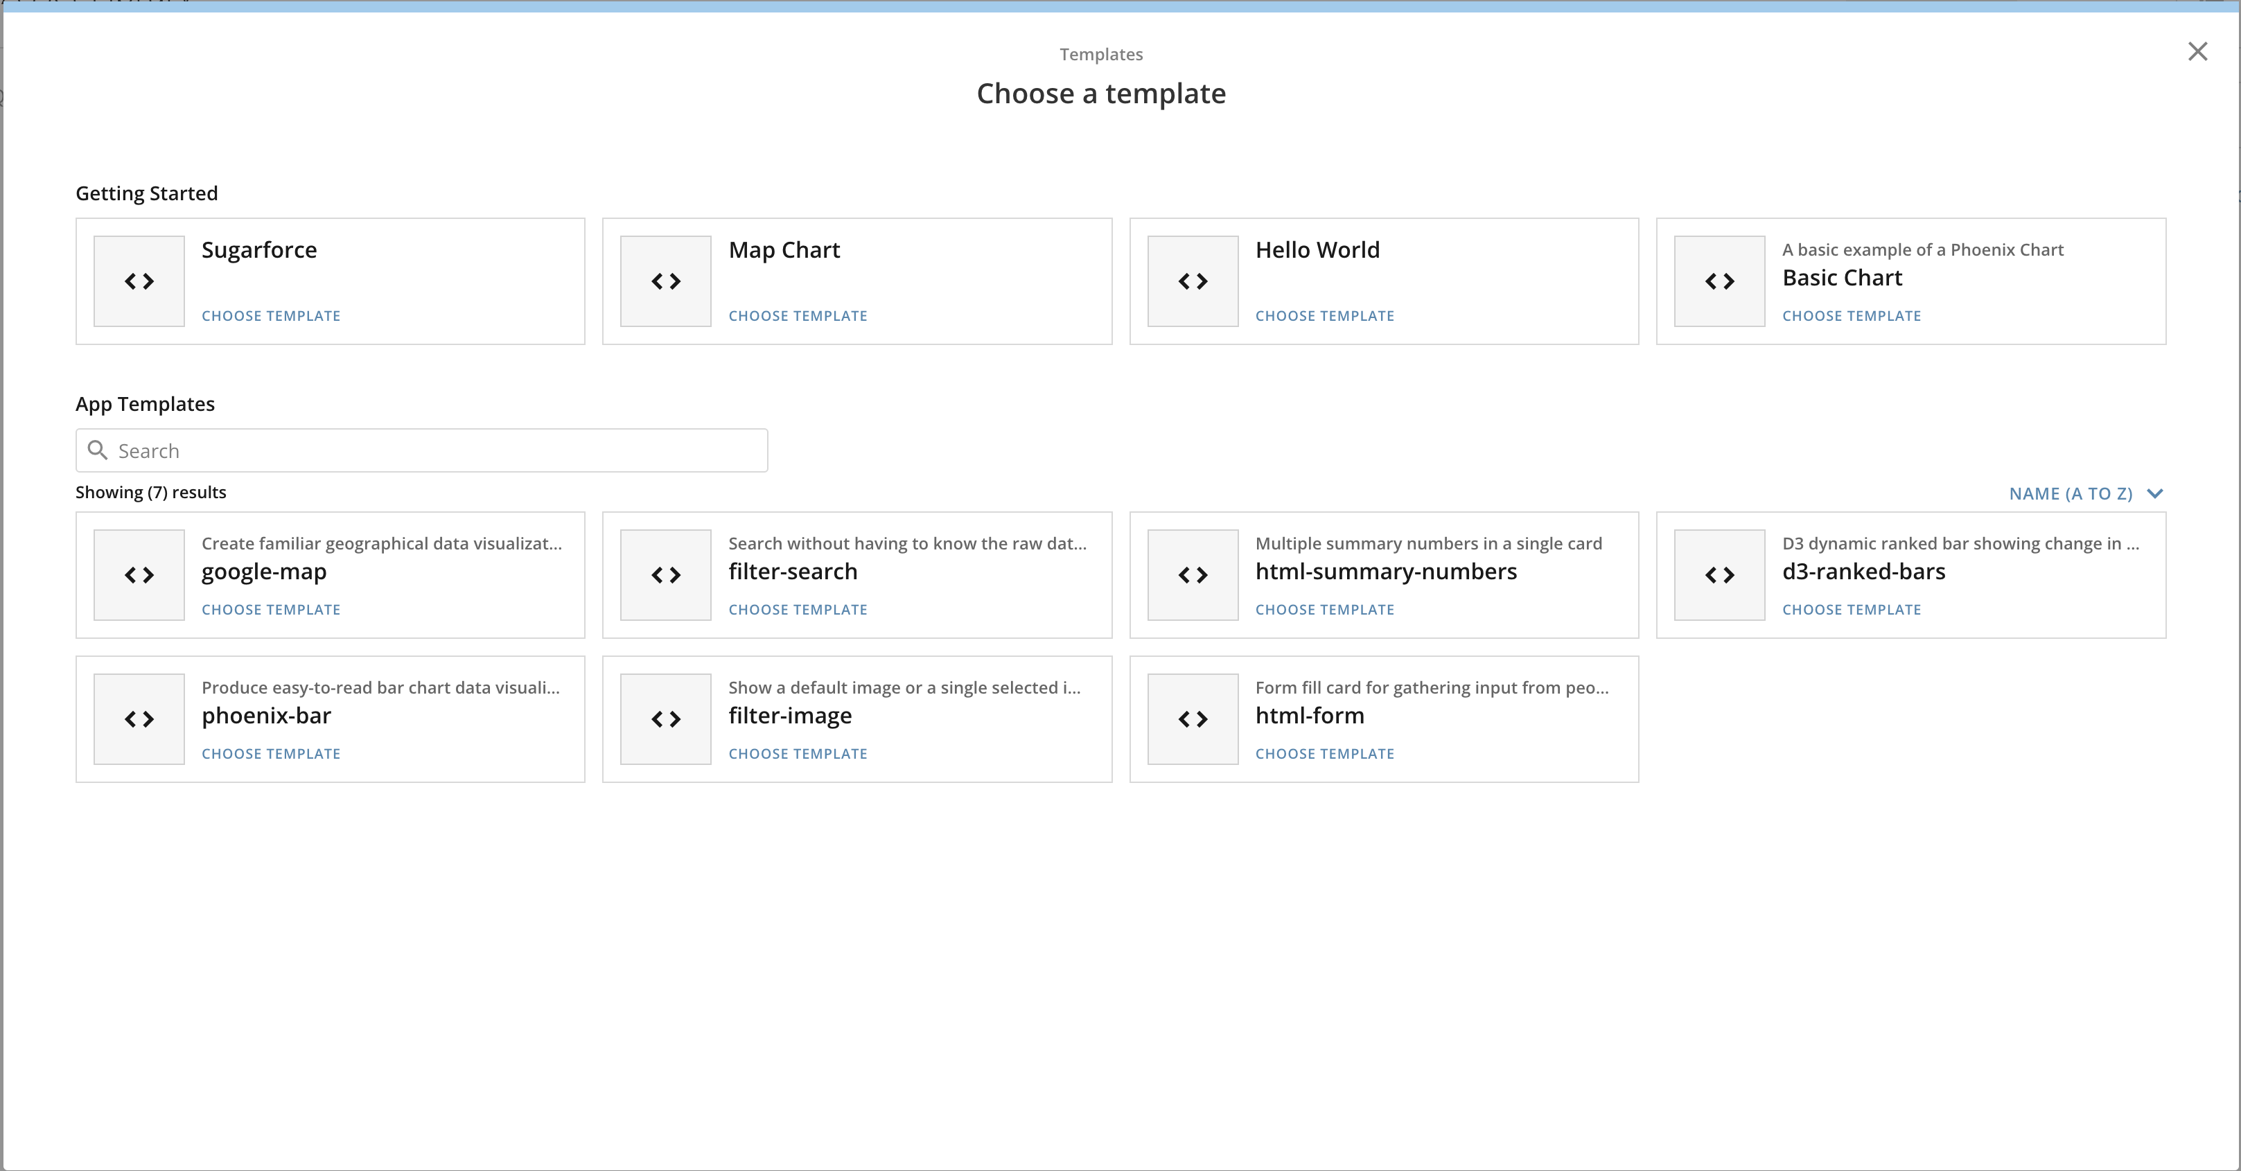
Task: Click the filter-search code preview icon
Action: [x=665, y=575]
